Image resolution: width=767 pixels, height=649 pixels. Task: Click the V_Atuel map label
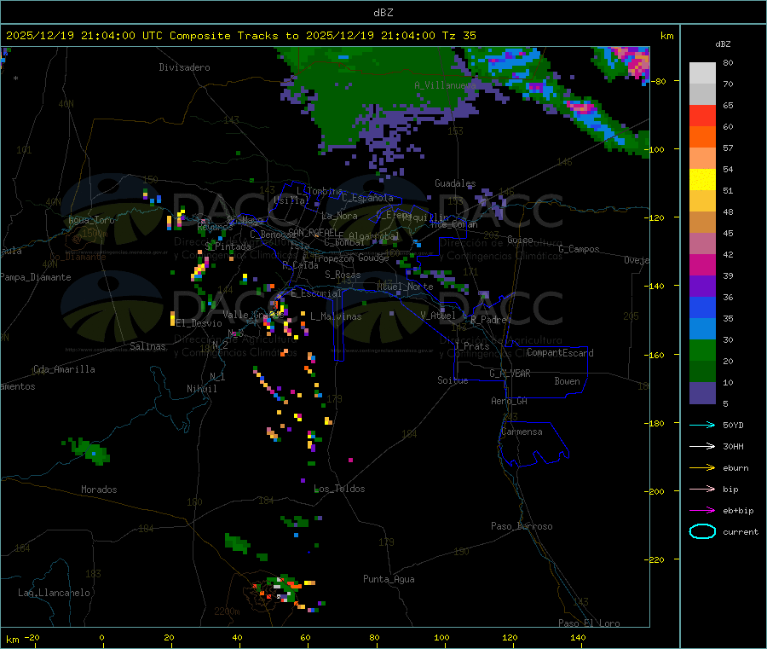[438, 316]
